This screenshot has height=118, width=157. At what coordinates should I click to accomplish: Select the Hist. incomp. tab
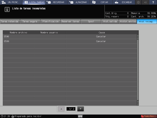coord(147,22)
